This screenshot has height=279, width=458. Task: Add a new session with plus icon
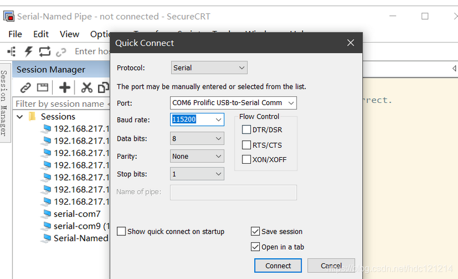pyautogui.click(x=64, y=87)
